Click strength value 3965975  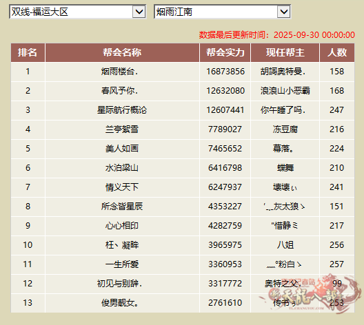click(225, 244)
